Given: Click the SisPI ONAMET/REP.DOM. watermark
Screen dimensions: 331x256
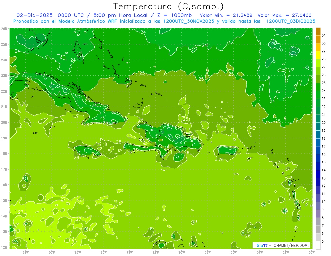Looking at the screenshot, I should (x=281, y=245).
